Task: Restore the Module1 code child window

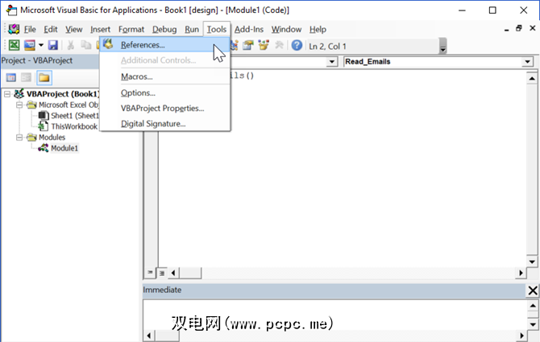Action: point(519,28)
